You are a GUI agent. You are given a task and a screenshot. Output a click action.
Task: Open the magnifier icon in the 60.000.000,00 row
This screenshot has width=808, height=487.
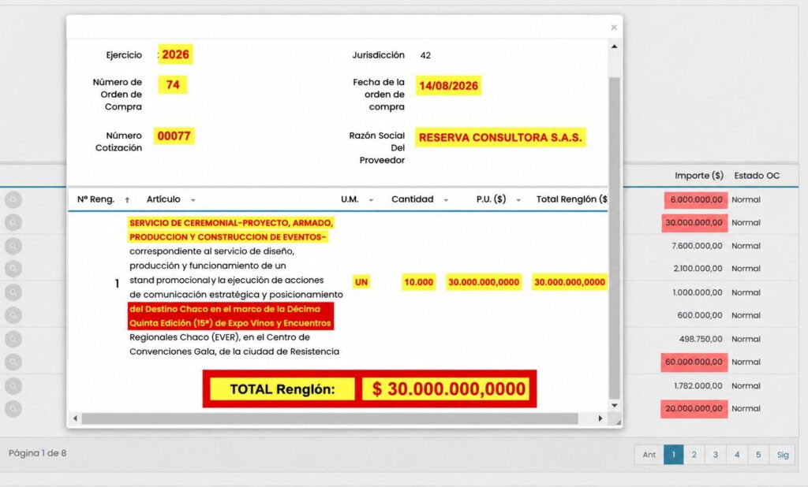pyautogui.click(x=13, y=362)
